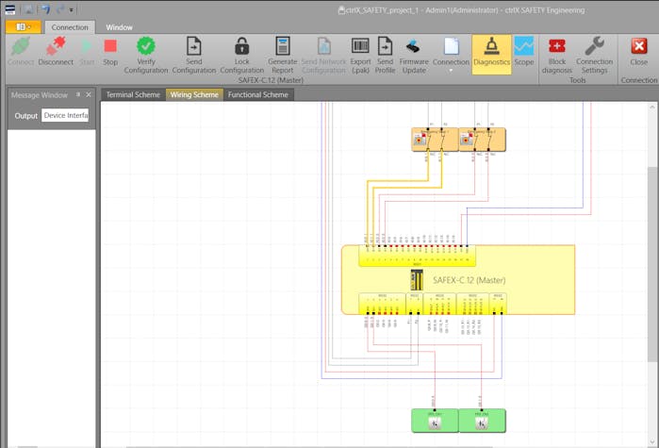Send Configuration to the device
Image resolution: width=659 pixels, height=448 pixels.
point(194,55)
